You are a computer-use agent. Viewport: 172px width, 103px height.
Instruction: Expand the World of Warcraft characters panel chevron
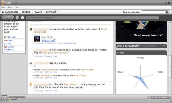(x=164, y=46)
